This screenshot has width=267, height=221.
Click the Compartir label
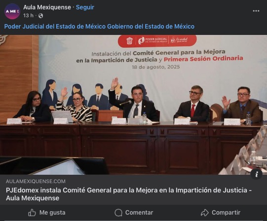(226, 213)
